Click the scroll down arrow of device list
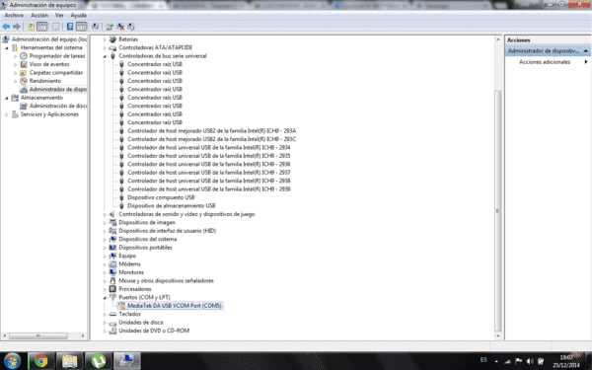Viewport: 592px width, 370px height. click(498, 335)
